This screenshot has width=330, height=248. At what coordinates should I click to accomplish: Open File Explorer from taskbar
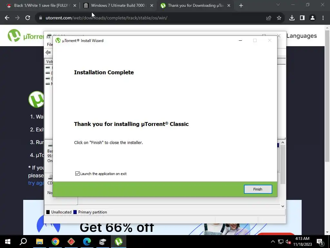click(39, 242)
